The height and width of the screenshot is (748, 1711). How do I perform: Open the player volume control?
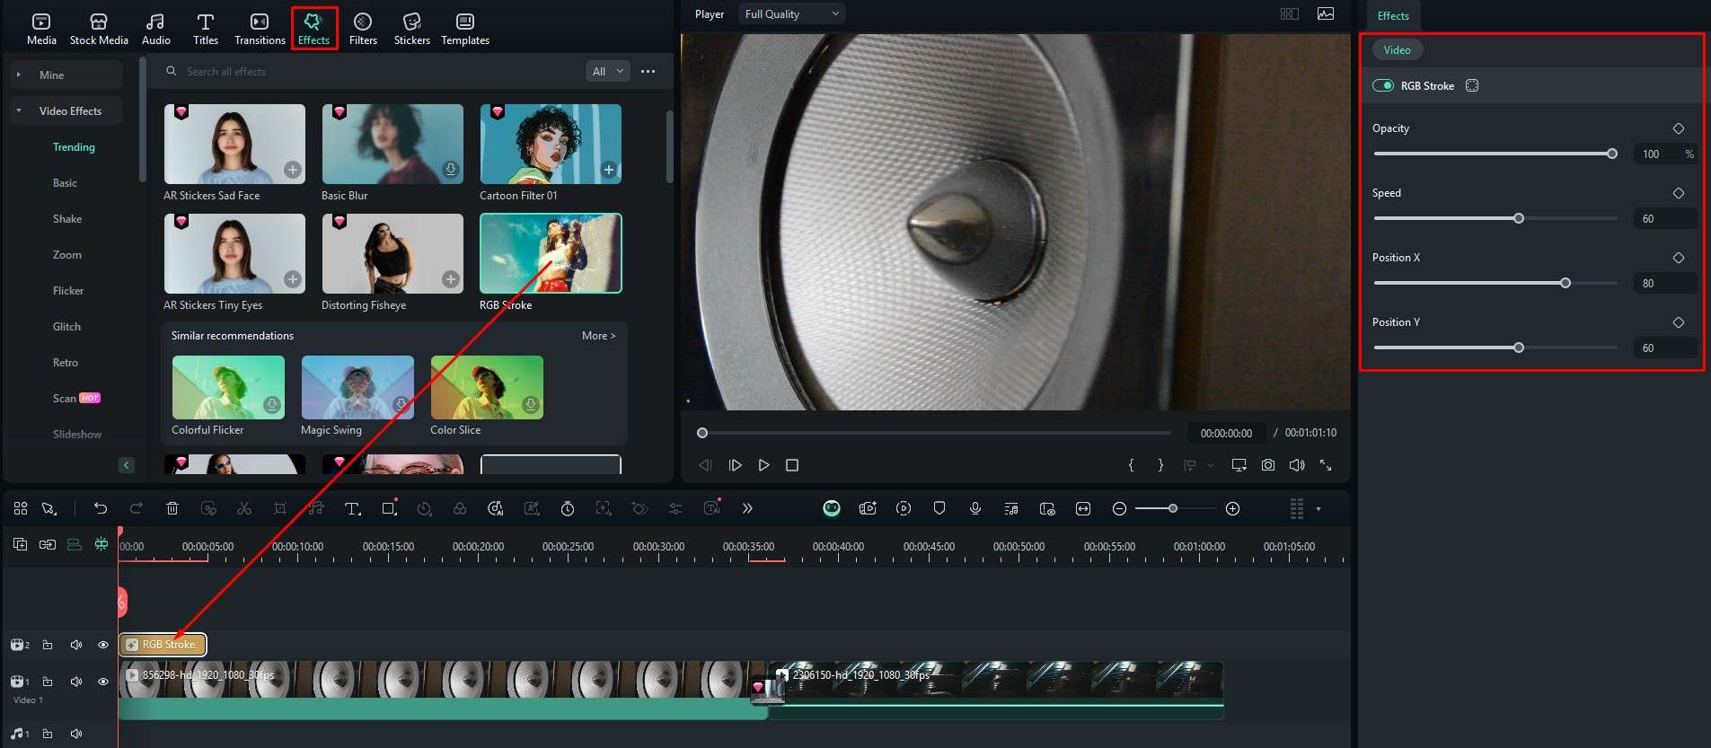1297,465
